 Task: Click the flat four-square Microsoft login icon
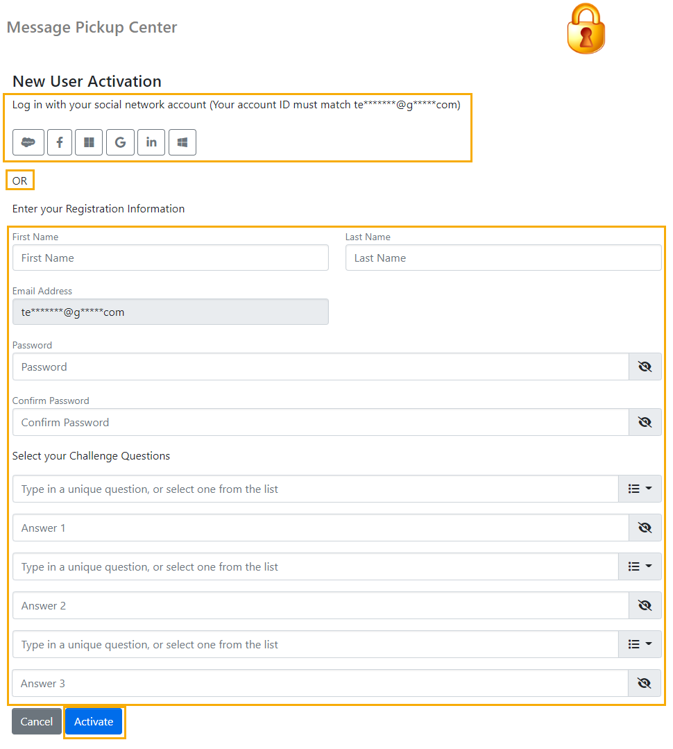(89, 142)
